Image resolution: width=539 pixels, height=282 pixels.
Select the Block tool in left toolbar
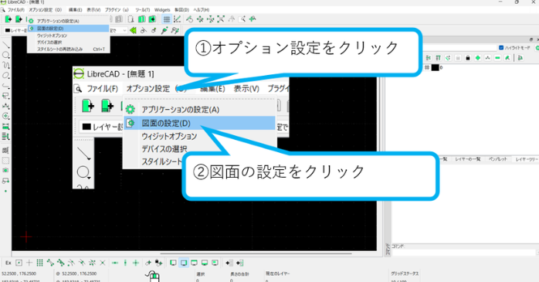pyautogui.click(x=6, y=181)
